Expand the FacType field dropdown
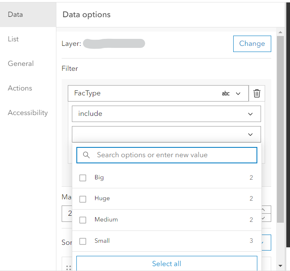 239,93
